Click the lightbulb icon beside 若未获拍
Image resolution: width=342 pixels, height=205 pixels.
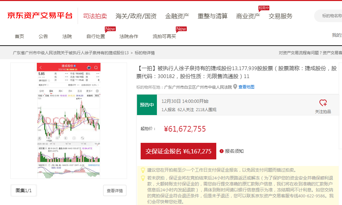click(143, 178)
